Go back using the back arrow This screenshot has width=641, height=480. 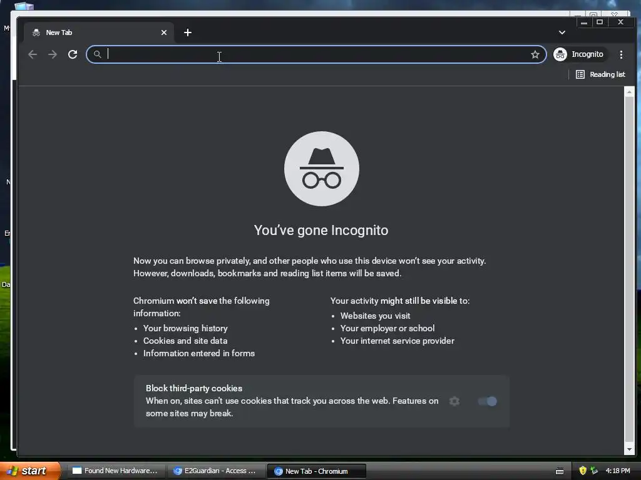coord(33,54)
